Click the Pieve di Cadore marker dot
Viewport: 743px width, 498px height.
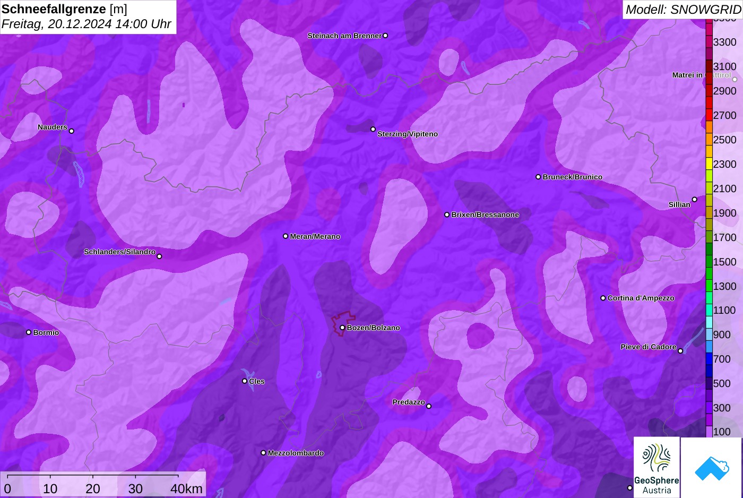point(680,351)
